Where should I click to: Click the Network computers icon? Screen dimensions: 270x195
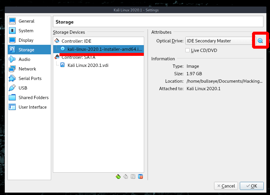coord(12,69)
